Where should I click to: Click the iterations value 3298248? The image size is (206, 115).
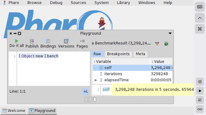[x=159, y=74]
